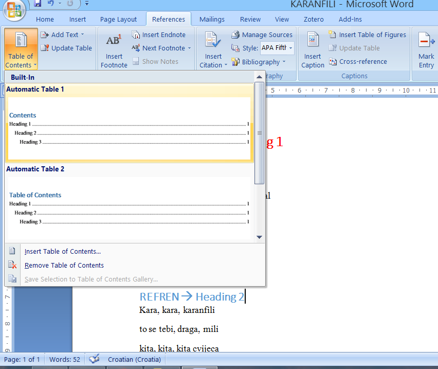Click the gallery scroll down arrow
This screenshot has height=369, width=438.
click(x=259, y=237)
